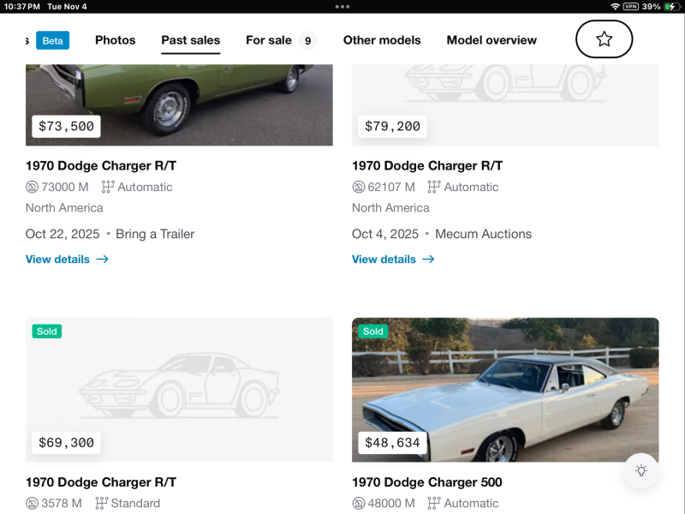Open the Photos tab
Image resolution: width=685 pixels, height=514 pixels.
coord(115,40)
